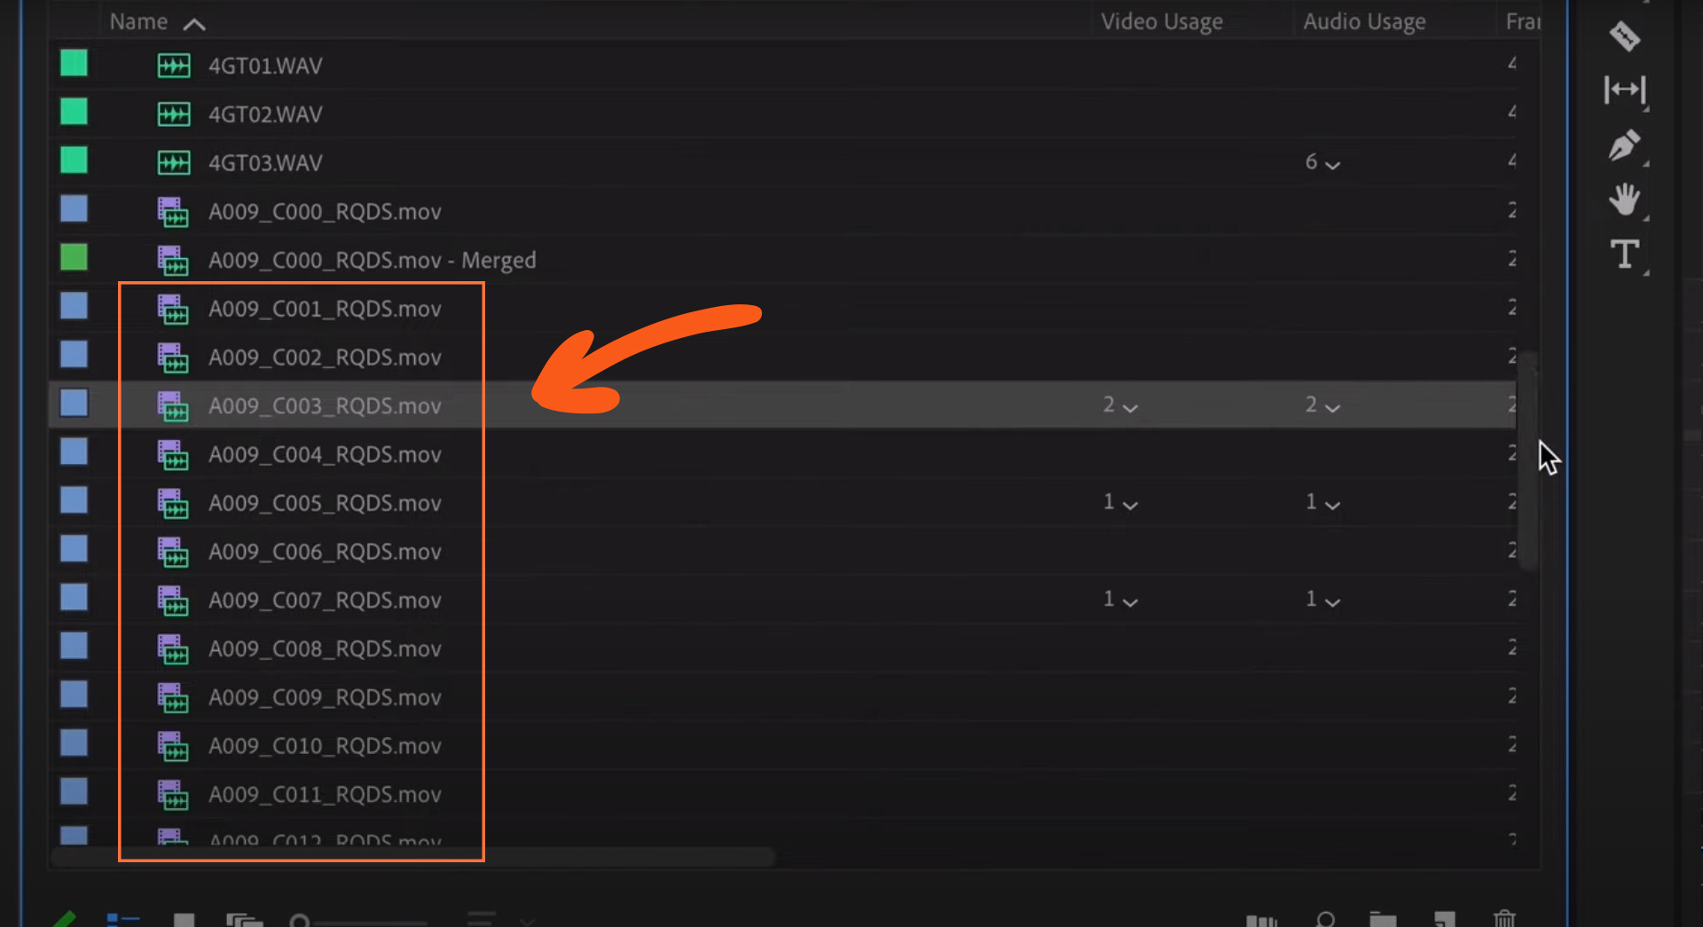Click the movie icon of A009_C010_RQDS.mov
This screenshot has width=1703, height=927.
(x=173, y=746)
